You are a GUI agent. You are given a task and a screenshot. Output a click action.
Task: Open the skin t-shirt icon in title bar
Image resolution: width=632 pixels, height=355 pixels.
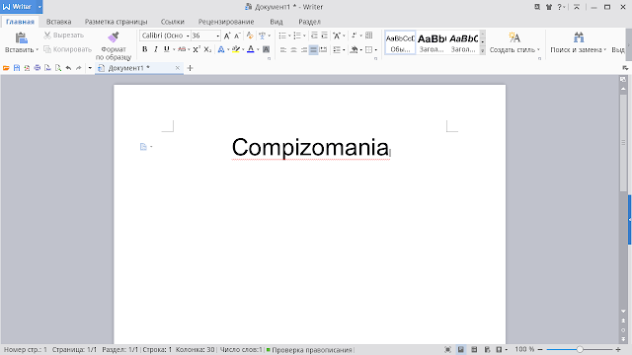pyautogui.click(x=549, y=7)
